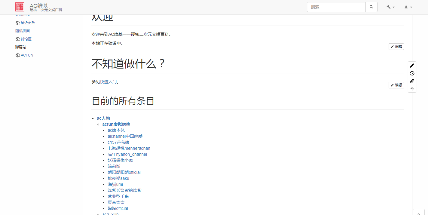The width and height of the screenshot is (428, 215).
Task: Click 编辑 button in the 欢迎 section
Action: point(396,47)
